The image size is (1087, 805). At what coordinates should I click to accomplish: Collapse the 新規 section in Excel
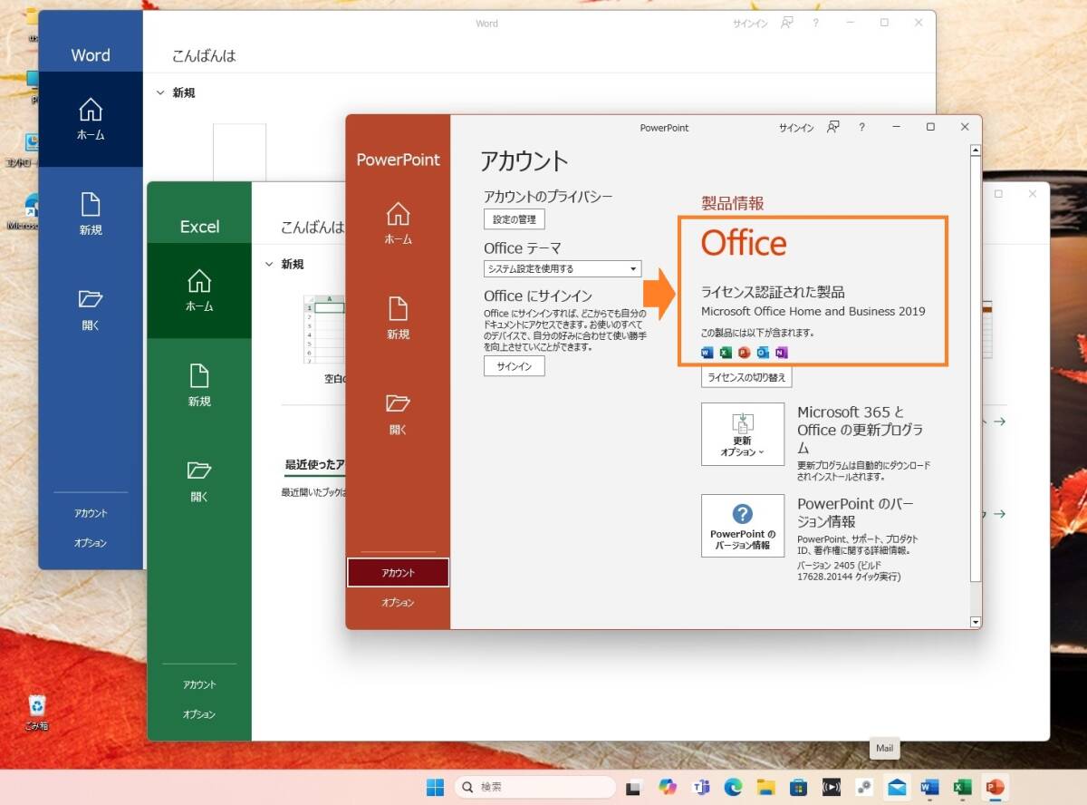point(269,265)
